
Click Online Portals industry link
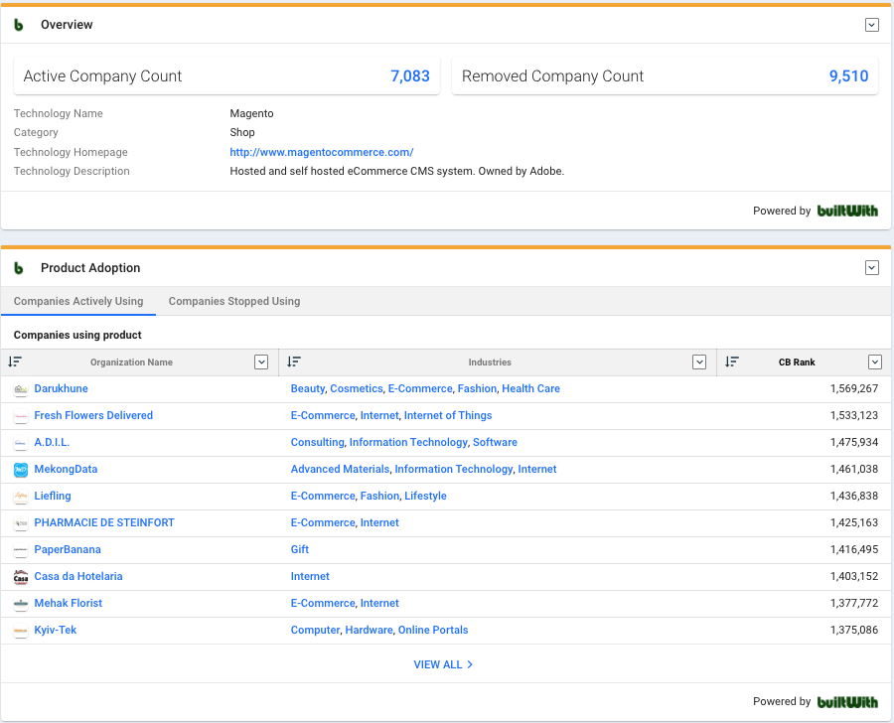pyautogui.click(x=433, y=630)
